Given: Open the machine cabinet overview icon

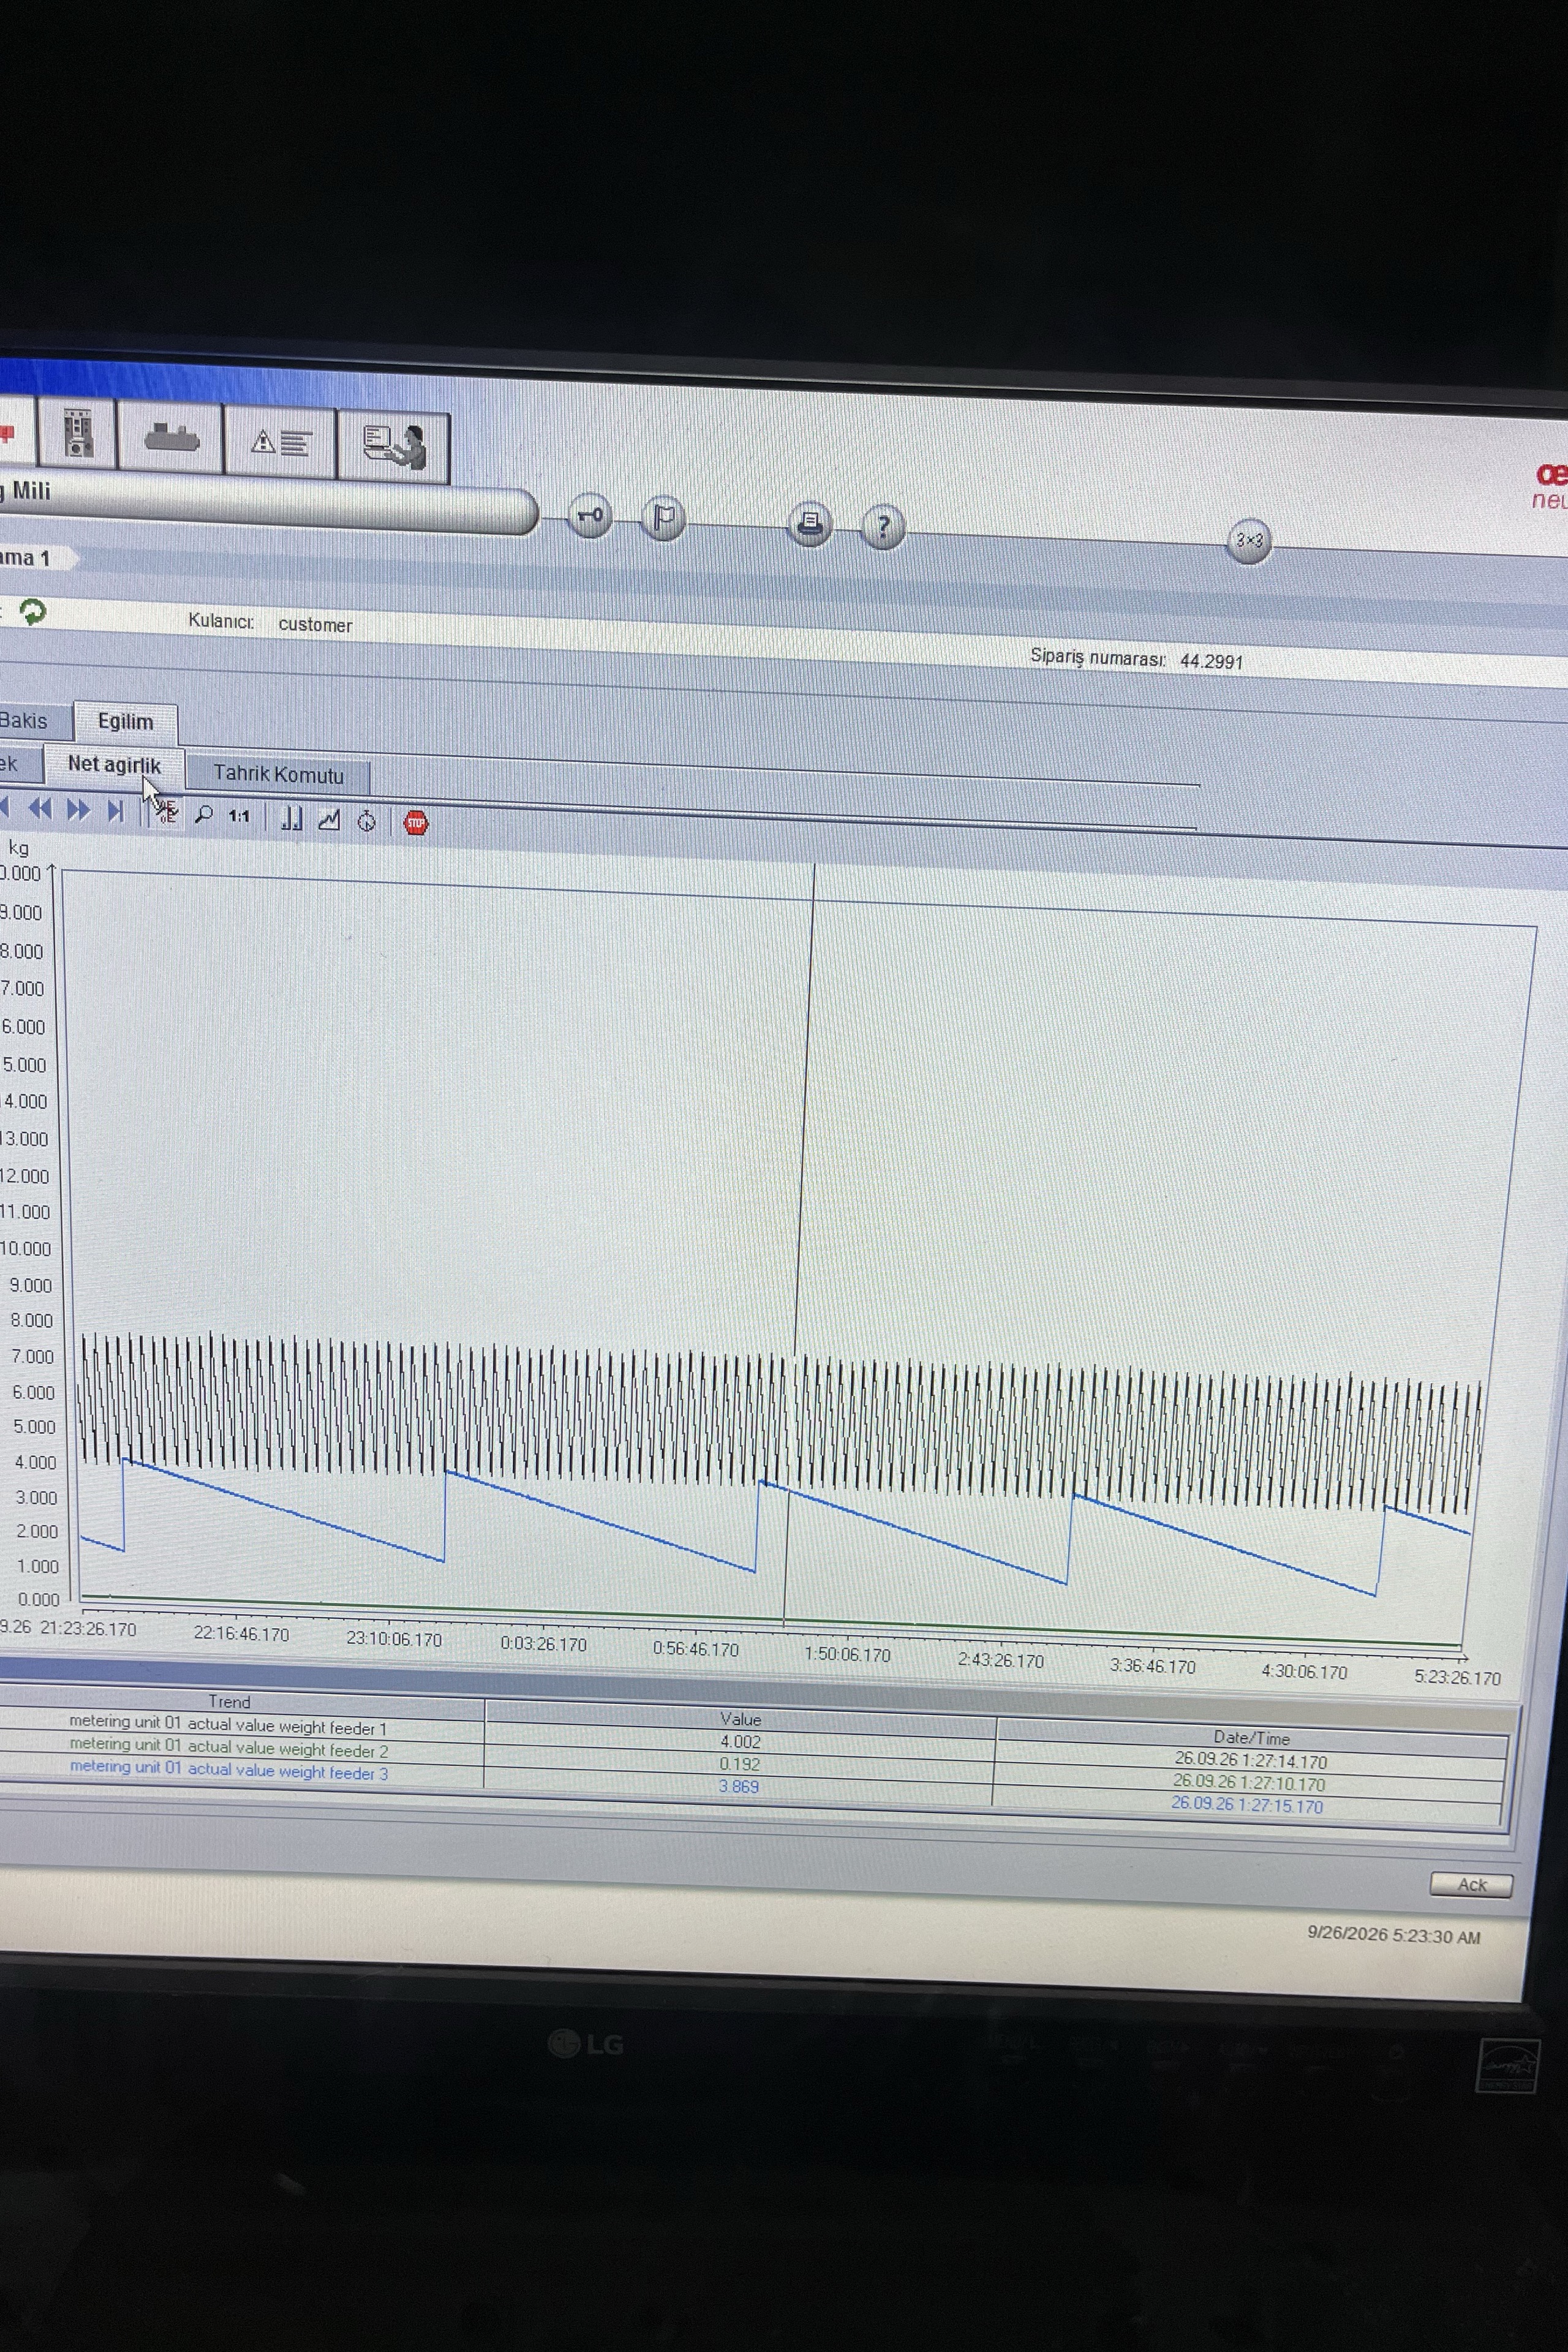Looking at the screenshot, I should [78, 432].
